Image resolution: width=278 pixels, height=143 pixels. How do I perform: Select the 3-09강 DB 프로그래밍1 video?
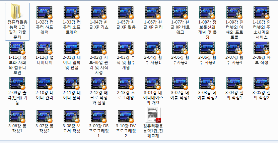[x=99, y=115]
